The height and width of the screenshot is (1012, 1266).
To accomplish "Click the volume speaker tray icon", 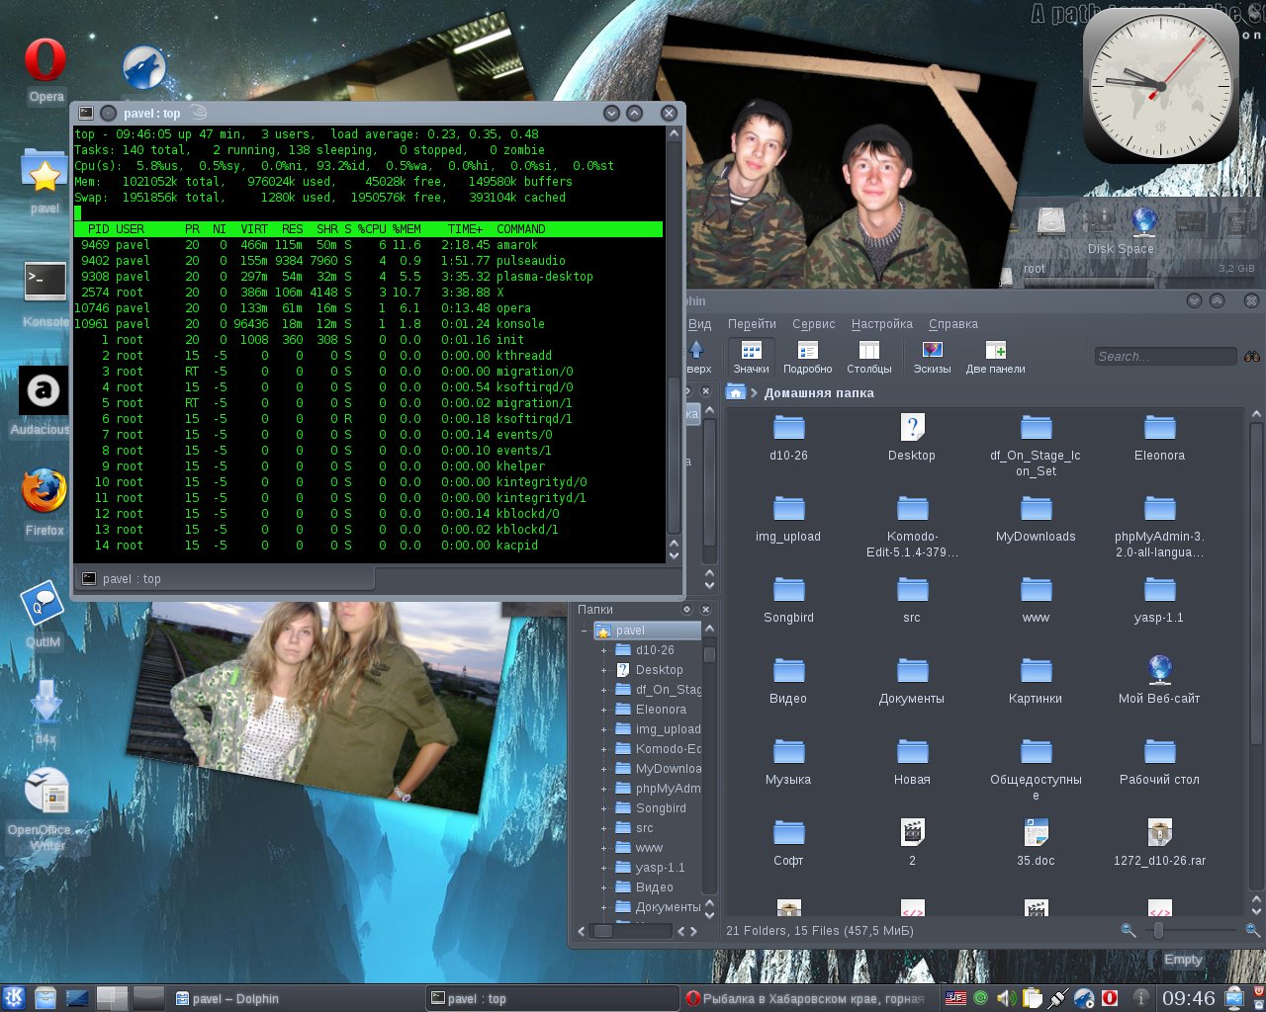I will click(x=1006, y=998).
